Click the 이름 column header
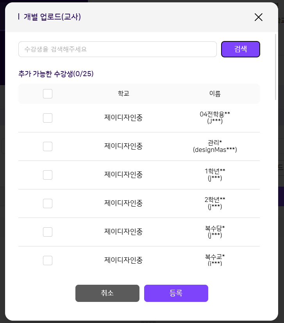Screen dimensions: 284x323 point(215,94)
